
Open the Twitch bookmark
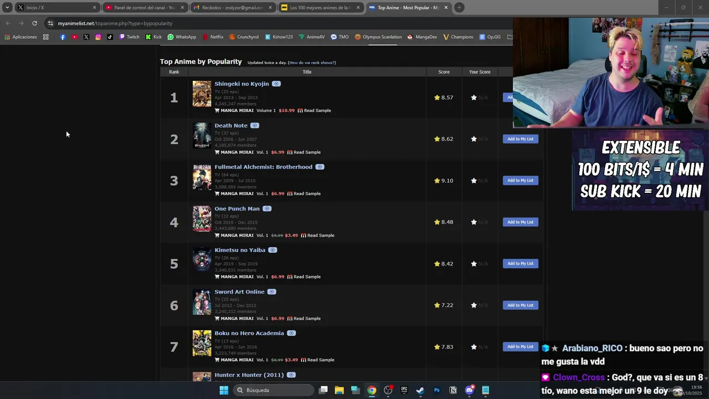(129, 37)
